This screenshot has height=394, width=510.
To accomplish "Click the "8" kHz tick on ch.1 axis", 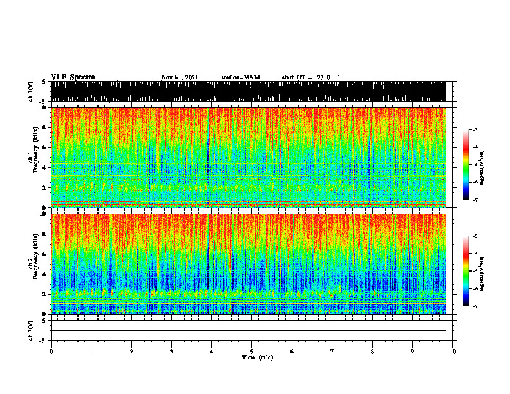I will (45, 127).
